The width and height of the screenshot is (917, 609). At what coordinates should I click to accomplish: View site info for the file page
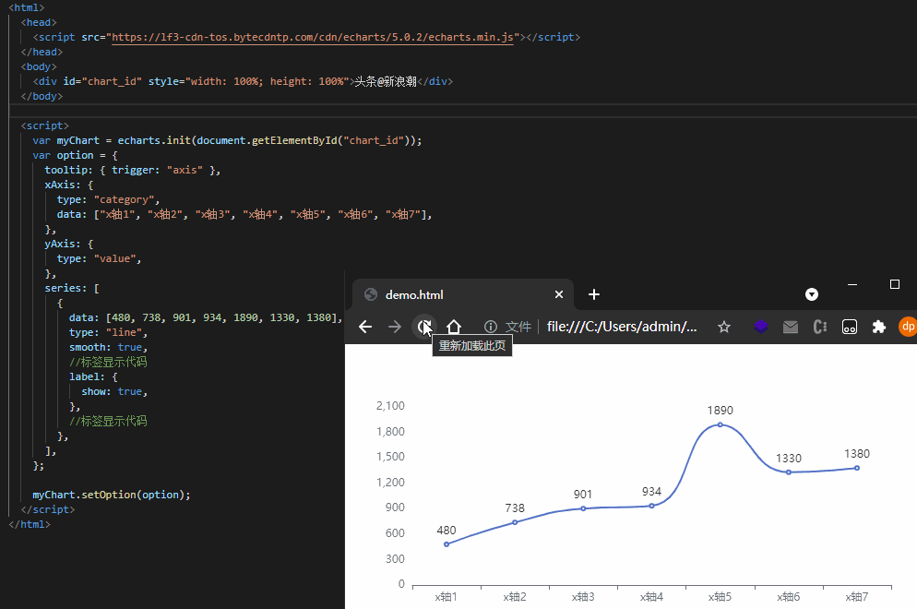tap(491, 327)
